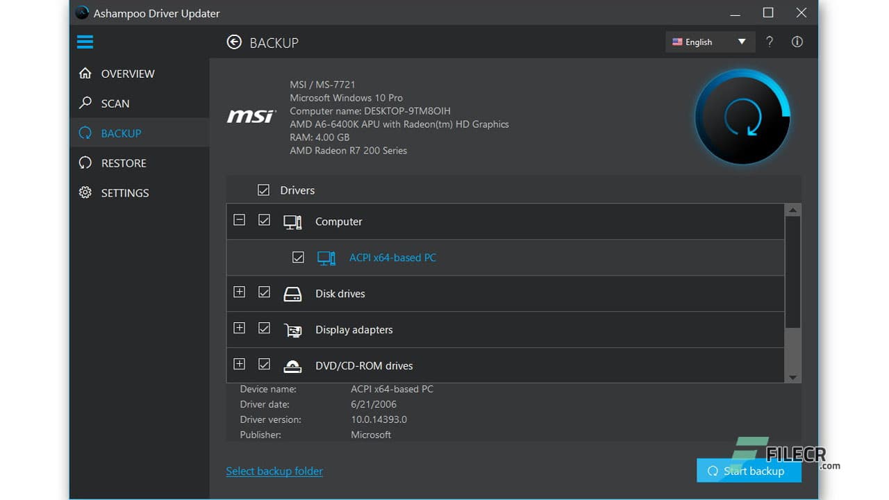
Task: Switch to the Restore section
Action: pyautogui.click(x=123, y=162)
